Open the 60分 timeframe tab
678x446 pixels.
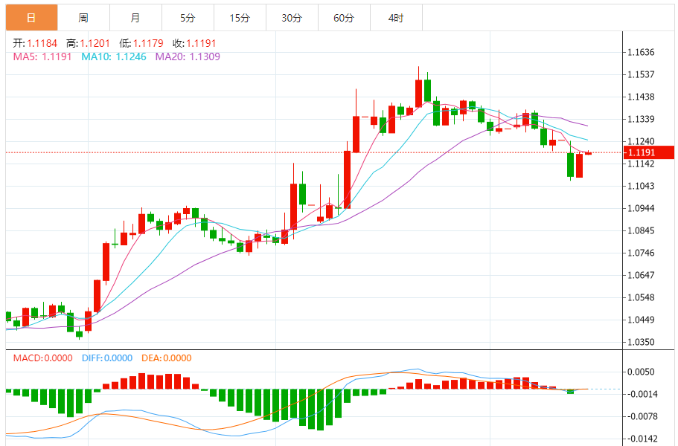(344, 18)
